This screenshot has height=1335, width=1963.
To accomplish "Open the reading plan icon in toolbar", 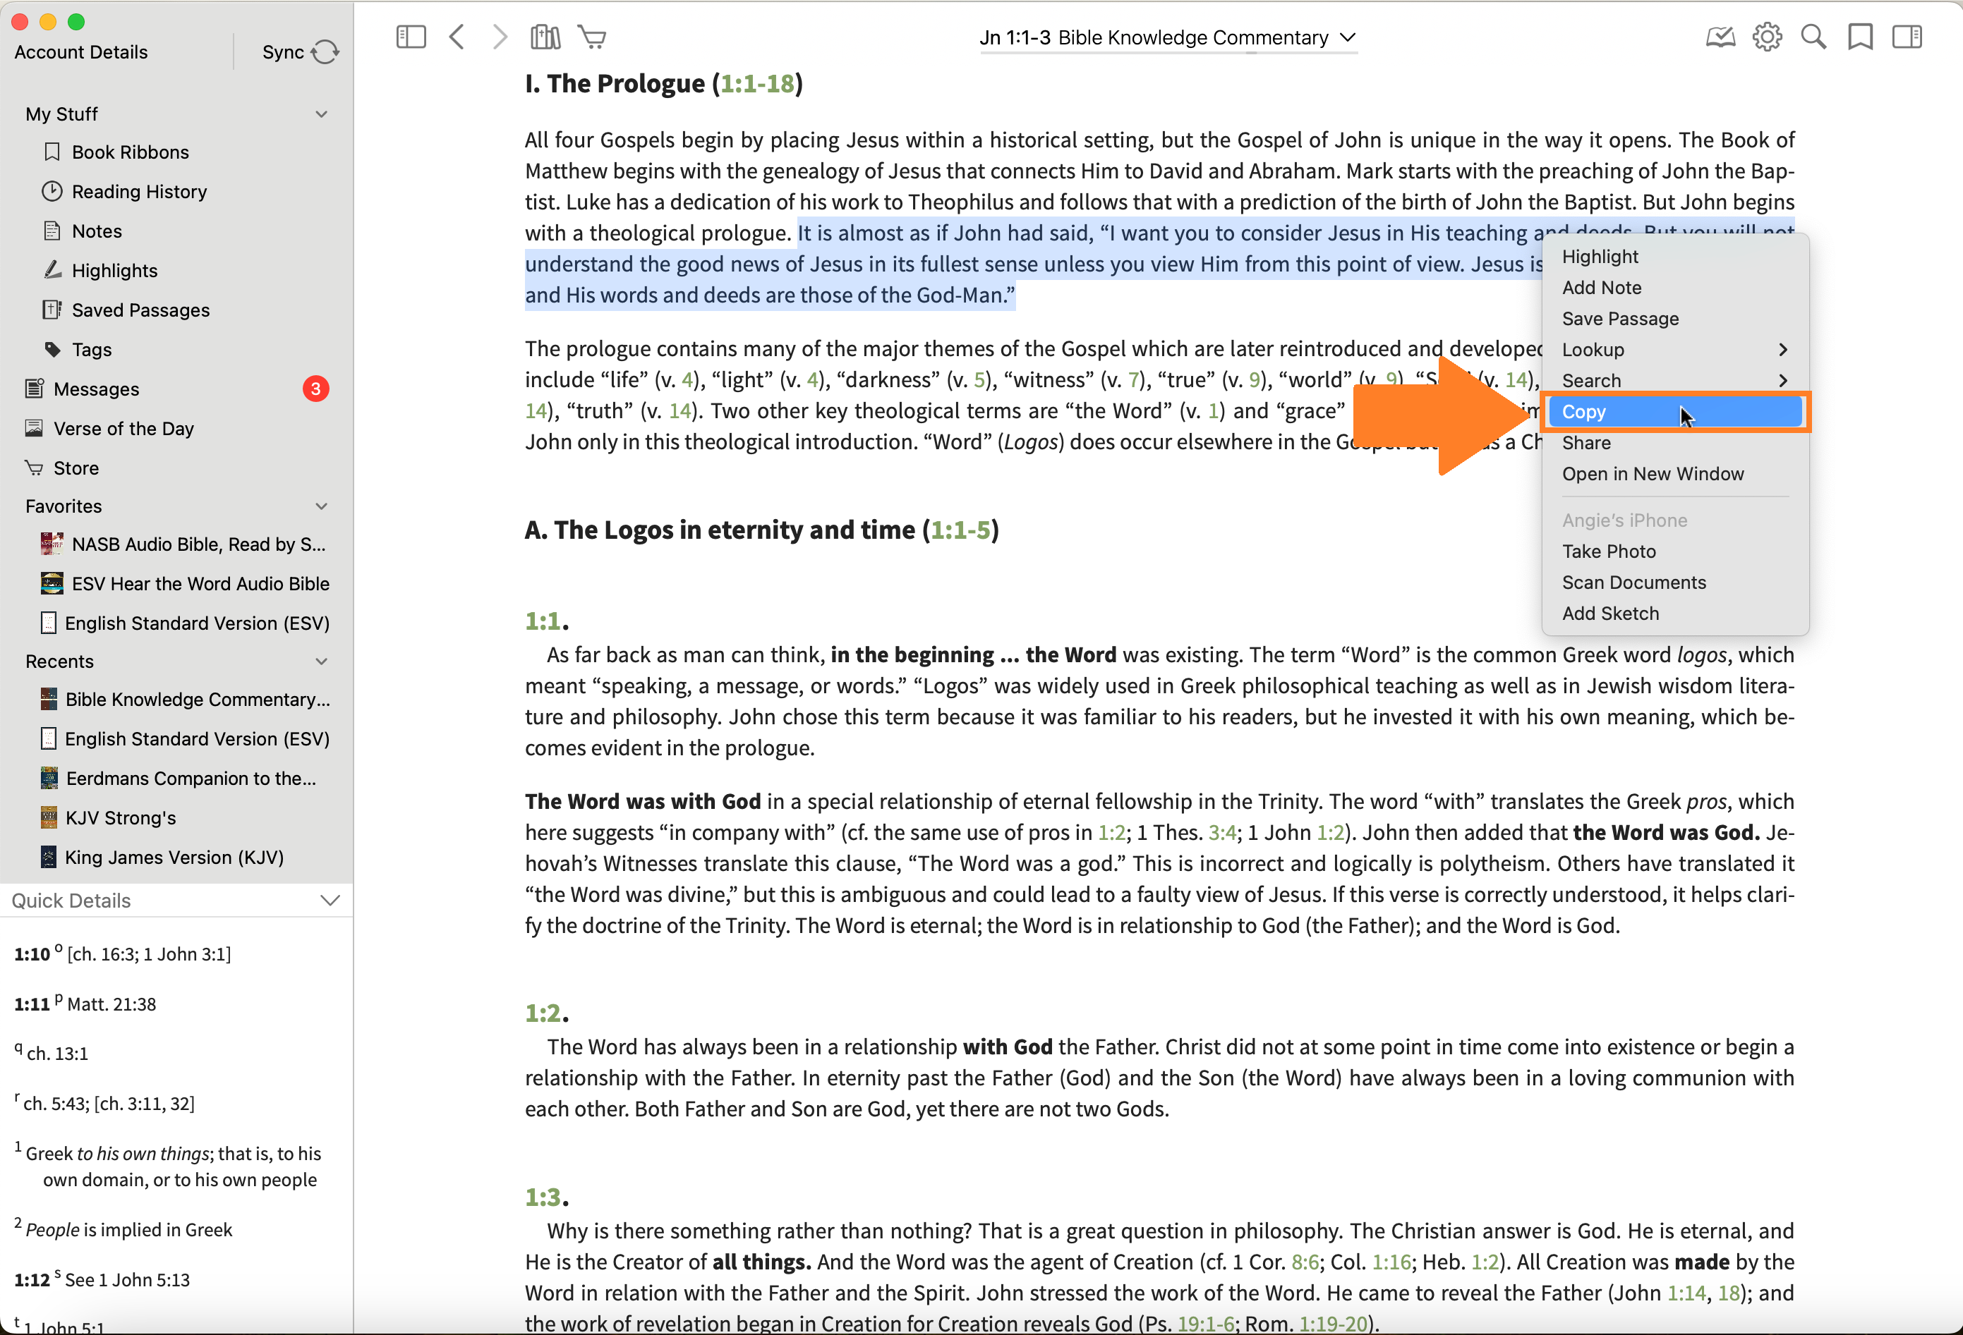I will 1720,37.
